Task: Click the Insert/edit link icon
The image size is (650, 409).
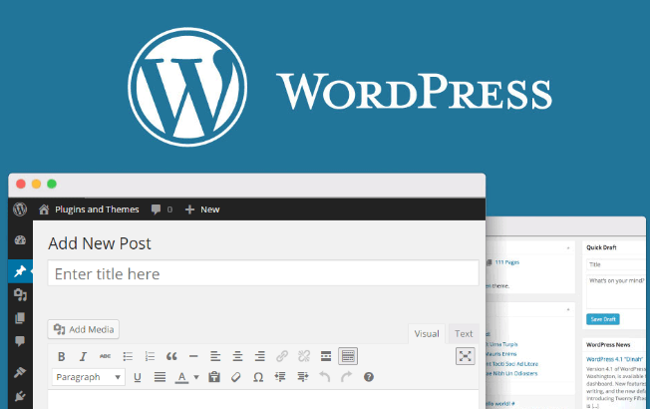Action: point(282,356)
